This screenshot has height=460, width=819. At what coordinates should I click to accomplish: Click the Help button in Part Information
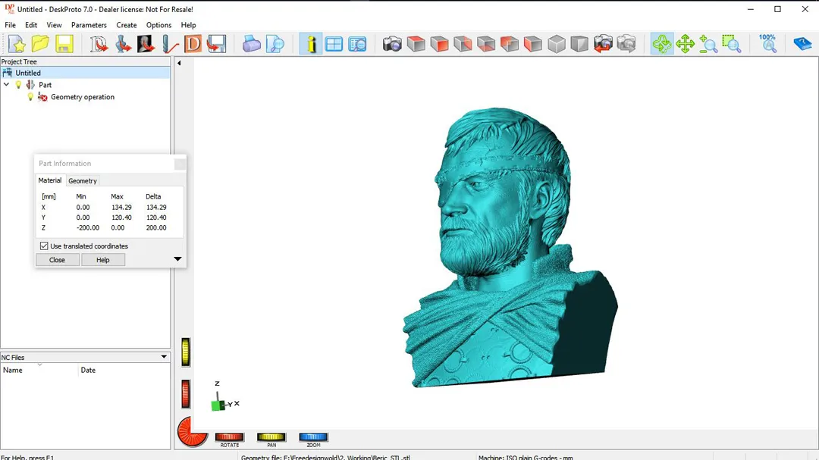(103, 260)
